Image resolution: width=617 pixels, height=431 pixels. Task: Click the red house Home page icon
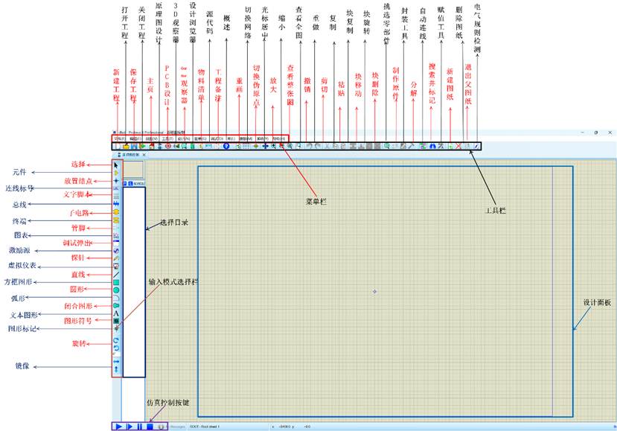[151, 146]
